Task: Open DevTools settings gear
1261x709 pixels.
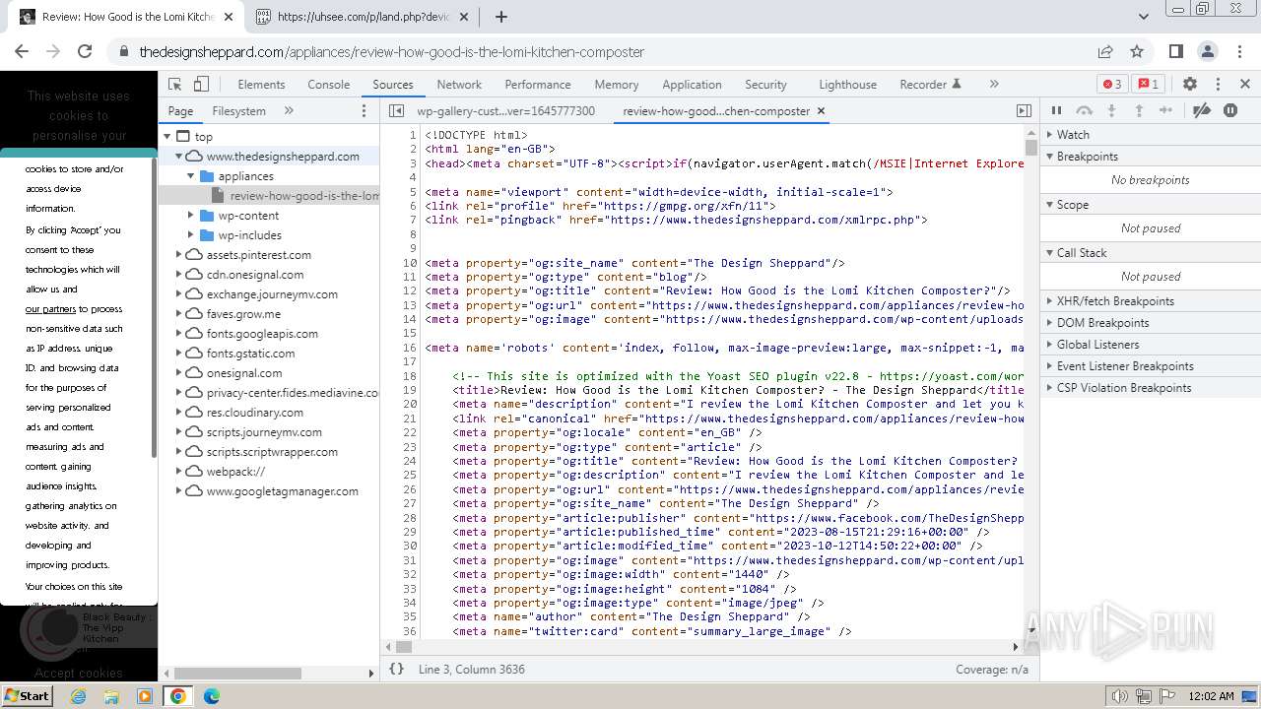Action: pos(1190,85)
